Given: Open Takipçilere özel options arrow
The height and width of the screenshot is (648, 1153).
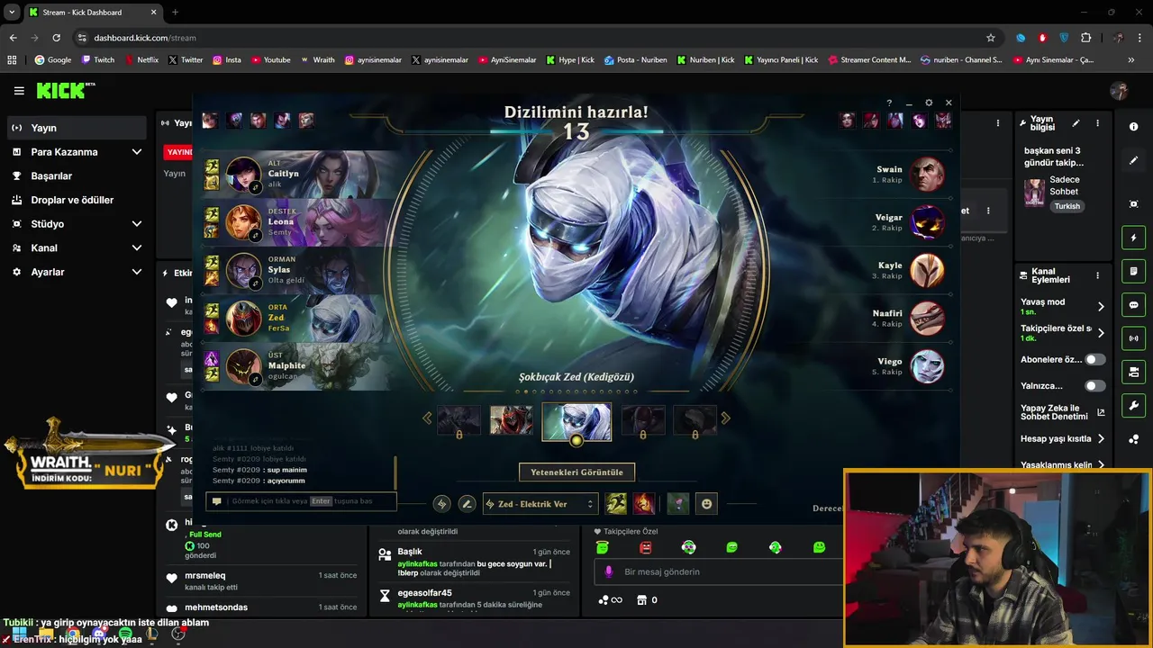Looking at the screenshot, I should [x=1101, y=333].
